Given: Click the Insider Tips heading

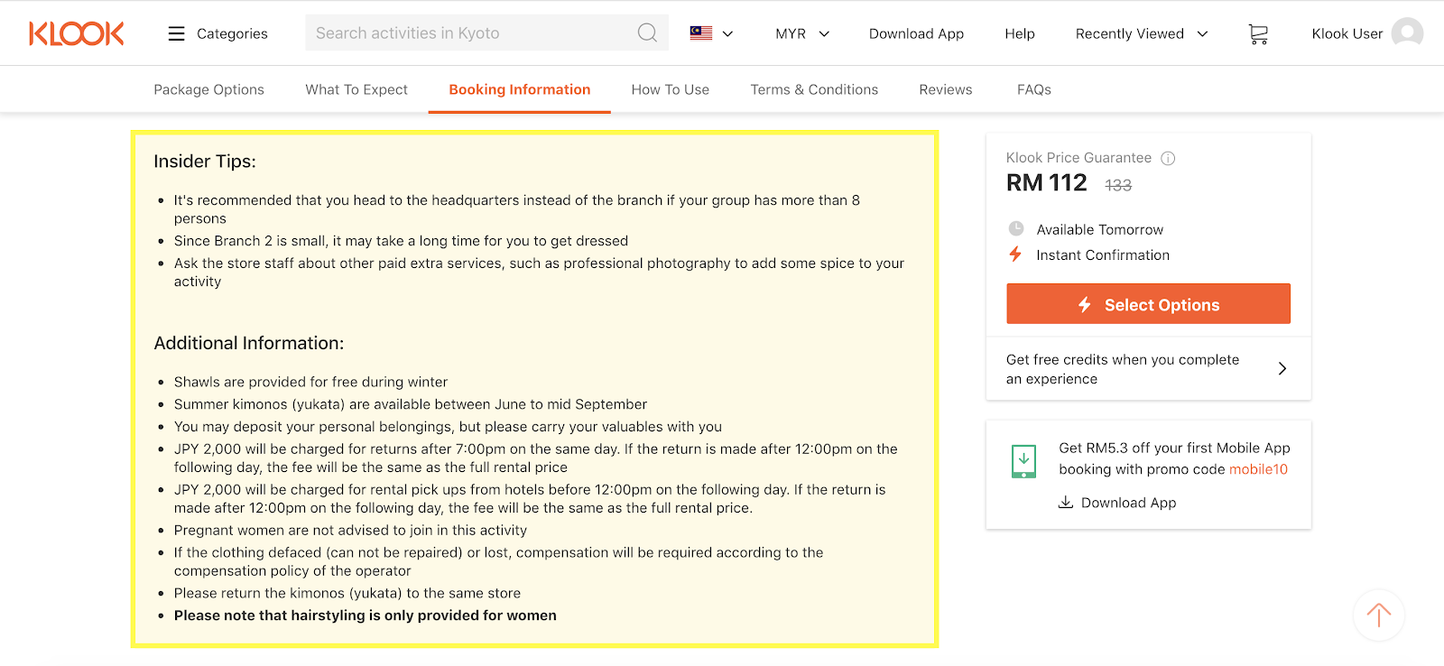Looking at the screenshot, I should point(205,162).
